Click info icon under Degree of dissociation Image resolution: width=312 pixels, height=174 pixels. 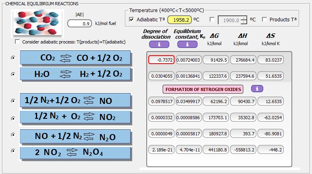159,44
